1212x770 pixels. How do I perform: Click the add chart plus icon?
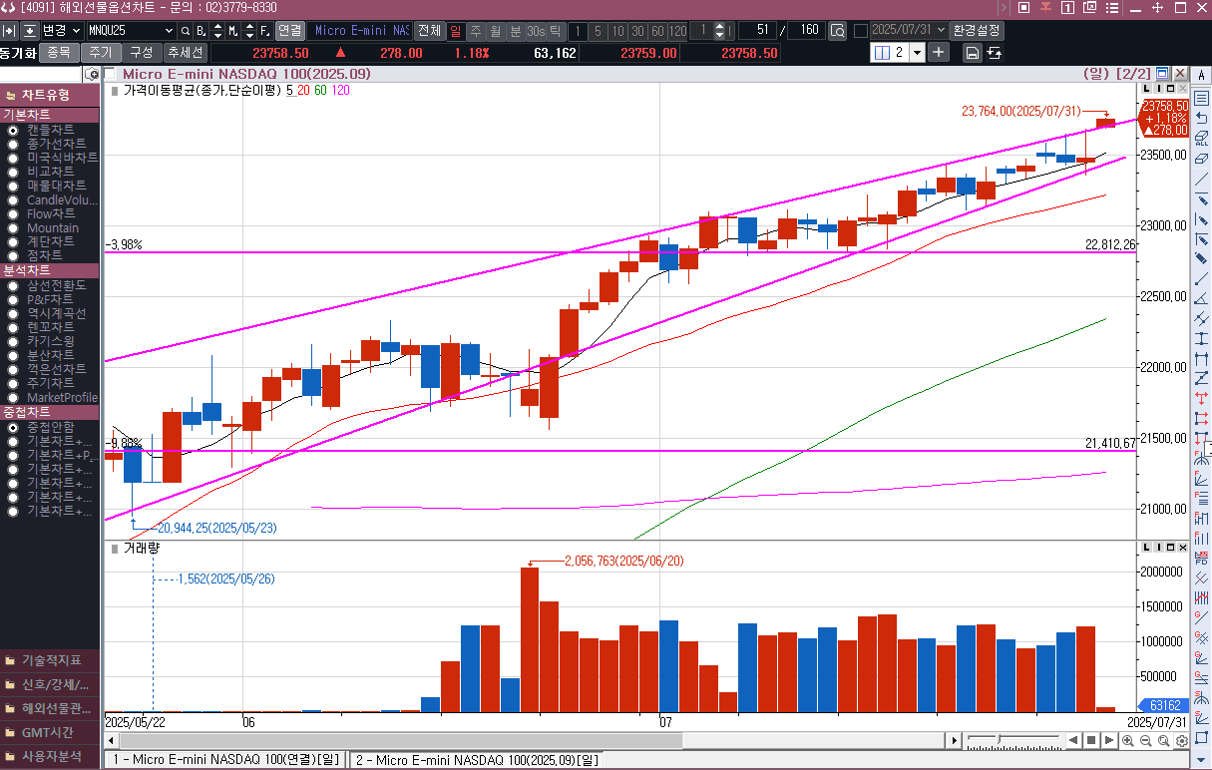[938, 53]
